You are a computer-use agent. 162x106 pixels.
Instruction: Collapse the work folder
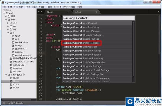point(4,13)
